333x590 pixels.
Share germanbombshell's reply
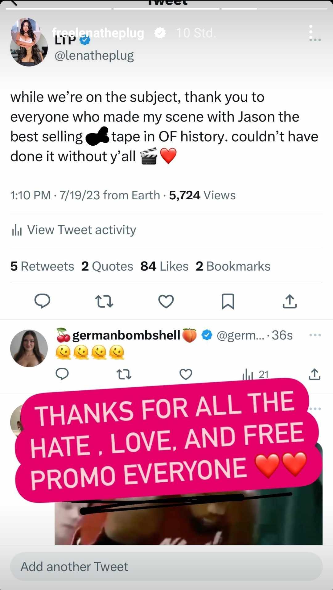tap(314, 374)
